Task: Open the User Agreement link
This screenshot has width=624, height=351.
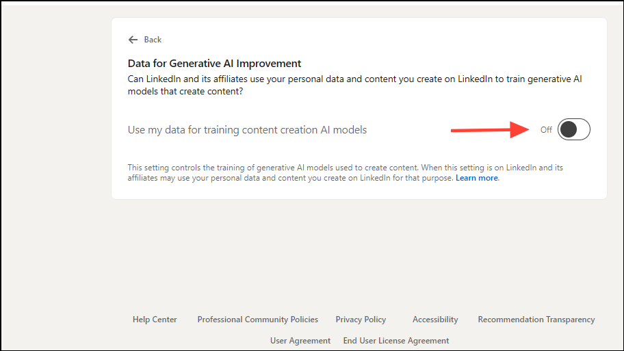Action: click(300, 341)
